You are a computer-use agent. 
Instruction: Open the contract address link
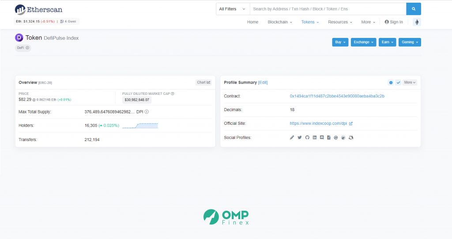tap(337, 96)
